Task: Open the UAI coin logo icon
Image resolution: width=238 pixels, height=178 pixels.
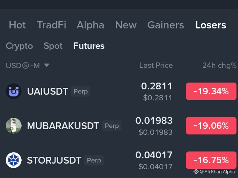Action: pyautogui.click(x=14, y=91)
